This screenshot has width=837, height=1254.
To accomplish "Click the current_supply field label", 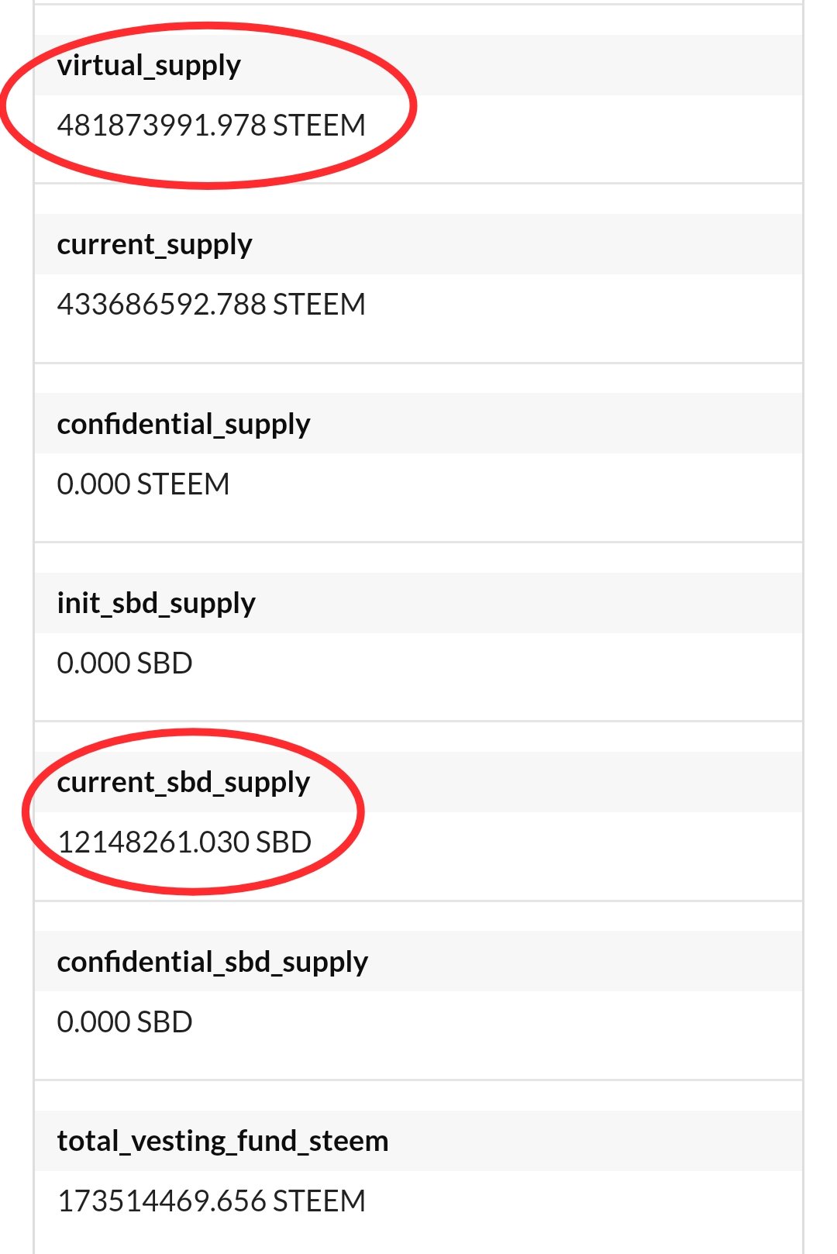I will pos(154,245).
